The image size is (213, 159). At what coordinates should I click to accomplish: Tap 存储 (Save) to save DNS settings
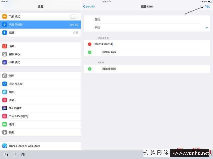[207, 7]
